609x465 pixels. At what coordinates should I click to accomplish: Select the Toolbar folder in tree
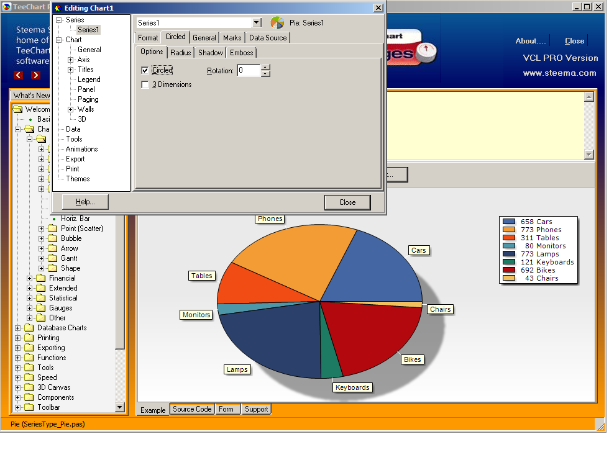48,407
